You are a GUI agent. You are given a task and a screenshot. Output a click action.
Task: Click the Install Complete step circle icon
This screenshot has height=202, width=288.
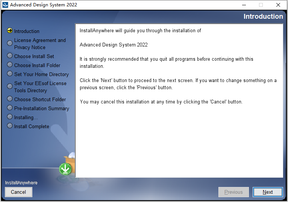click(10, 126)
